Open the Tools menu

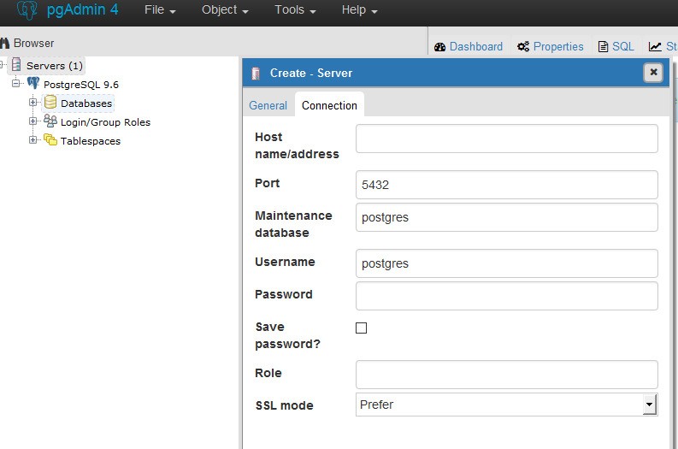(295, 10)
